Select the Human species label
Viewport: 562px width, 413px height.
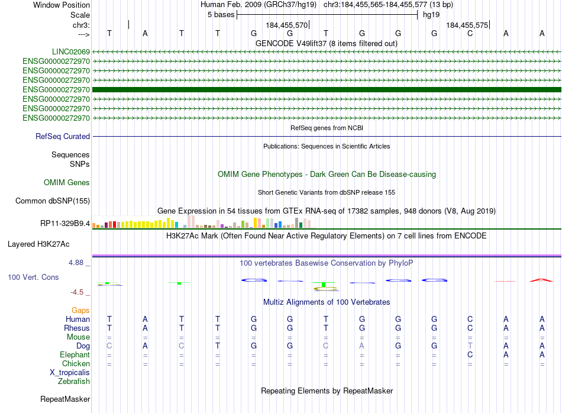77,319
